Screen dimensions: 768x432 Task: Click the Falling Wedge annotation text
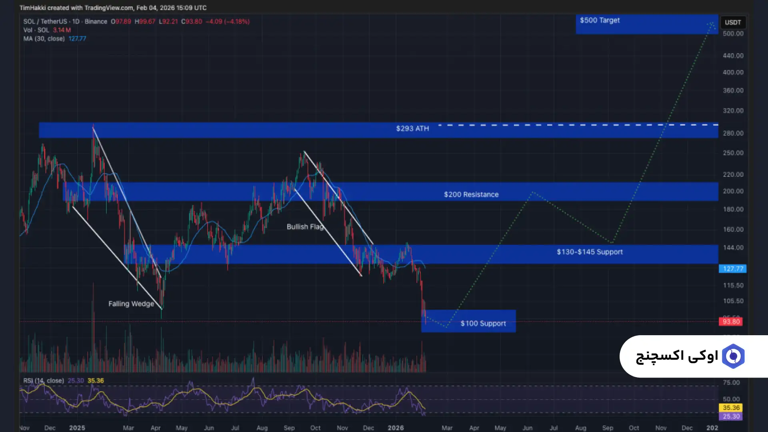coord(131,304)
